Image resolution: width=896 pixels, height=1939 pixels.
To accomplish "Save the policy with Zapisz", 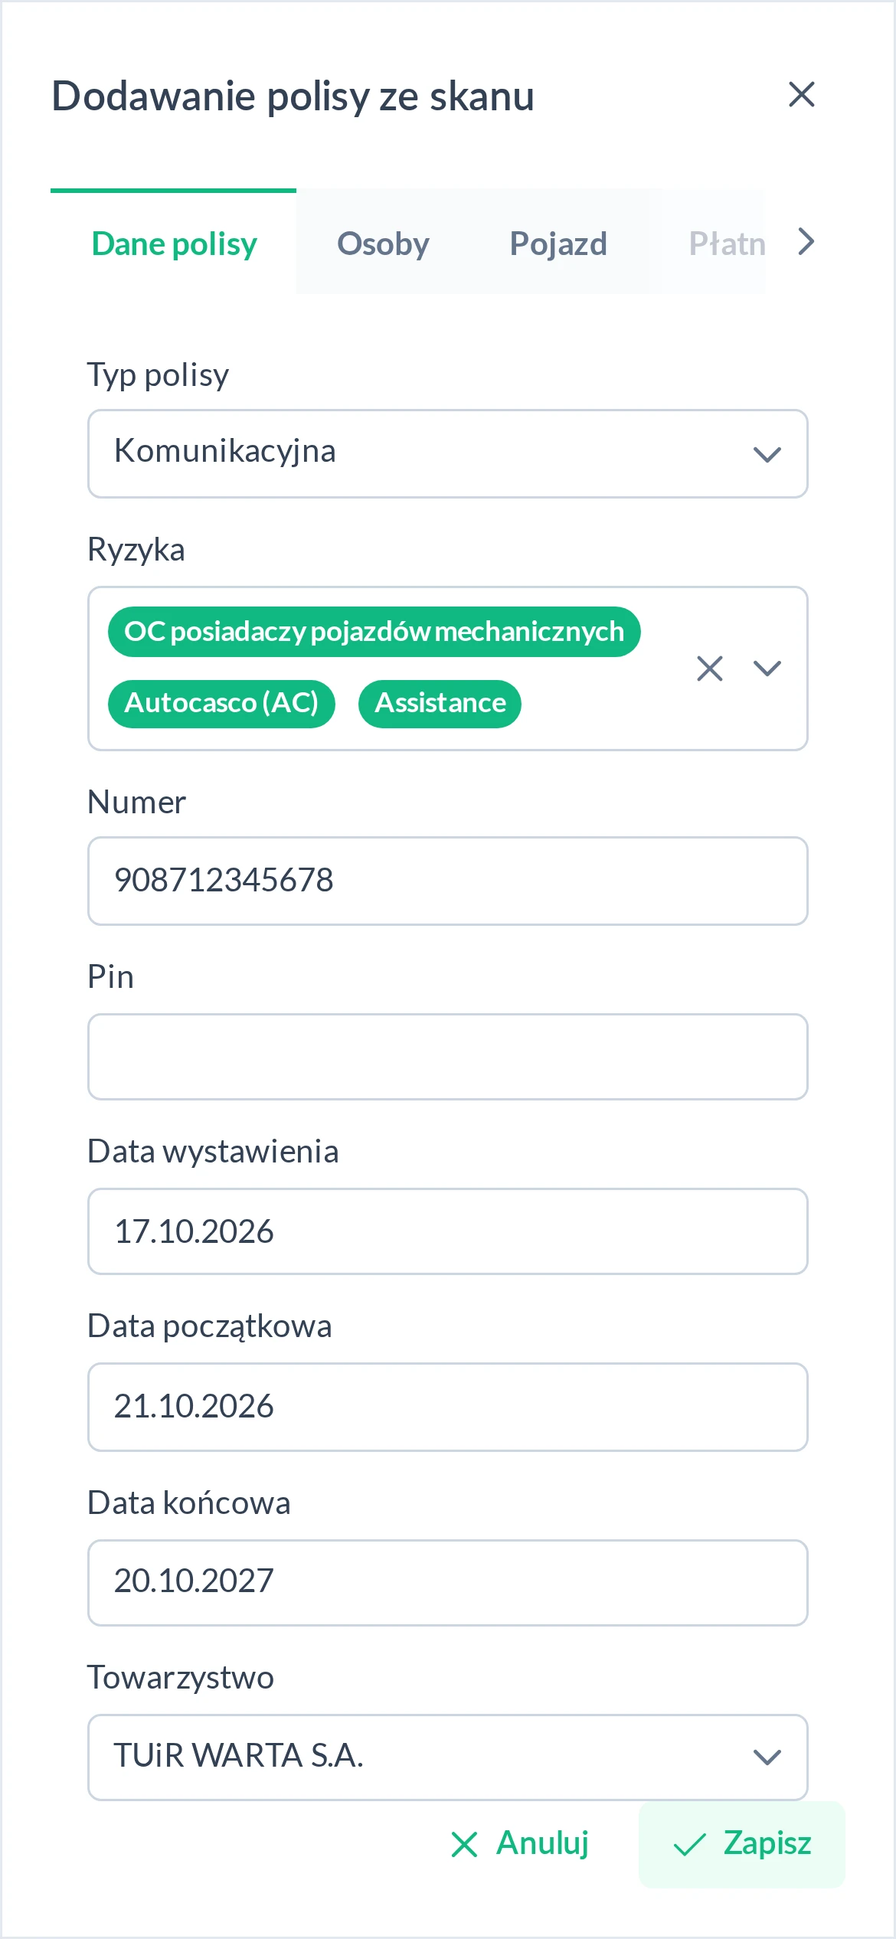I will (742, 1844).
